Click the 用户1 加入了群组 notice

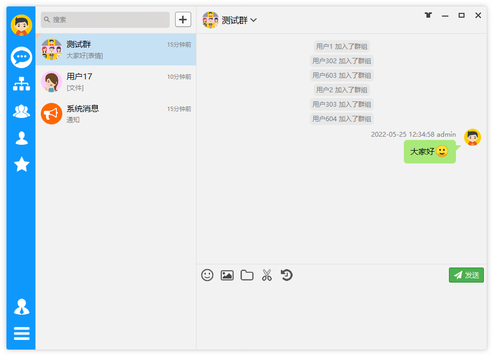(342, 47)
